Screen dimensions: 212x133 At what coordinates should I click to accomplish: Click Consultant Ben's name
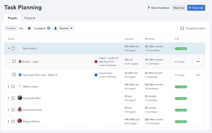(32, 98)
